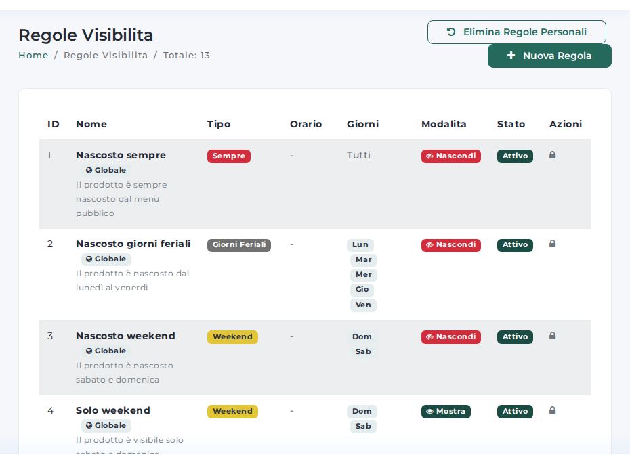The width and height of the screenshot is (630, 457).
Task: Click the Attivo badge for Nascosto sempre
Action: tap(515, 156)
